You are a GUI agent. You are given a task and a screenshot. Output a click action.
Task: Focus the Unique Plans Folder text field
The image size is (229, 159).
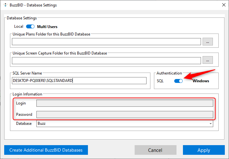point(106,42)
